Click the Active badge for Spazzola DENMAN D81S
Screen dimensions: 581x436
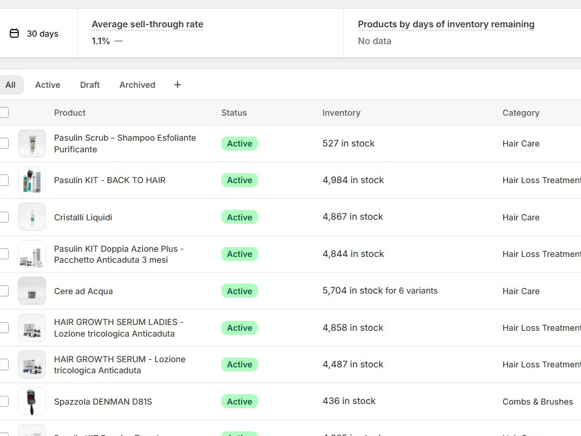(240, 402)
